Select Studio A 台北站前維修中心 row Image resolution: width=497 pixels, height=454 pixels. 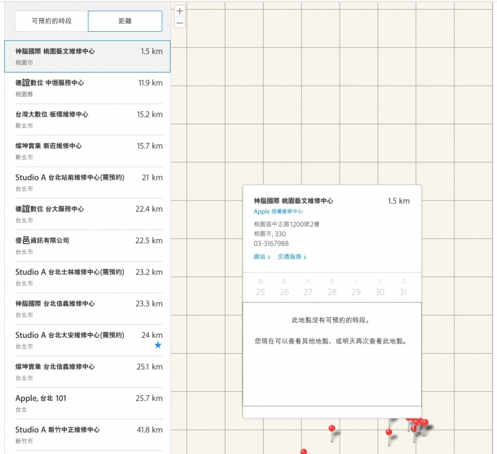point(89,182)
